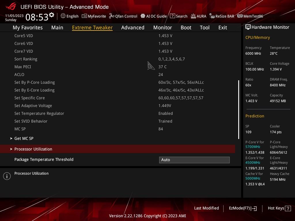Open the Tool tab
The height and width of the screenshot is (221, 295).
205,27
